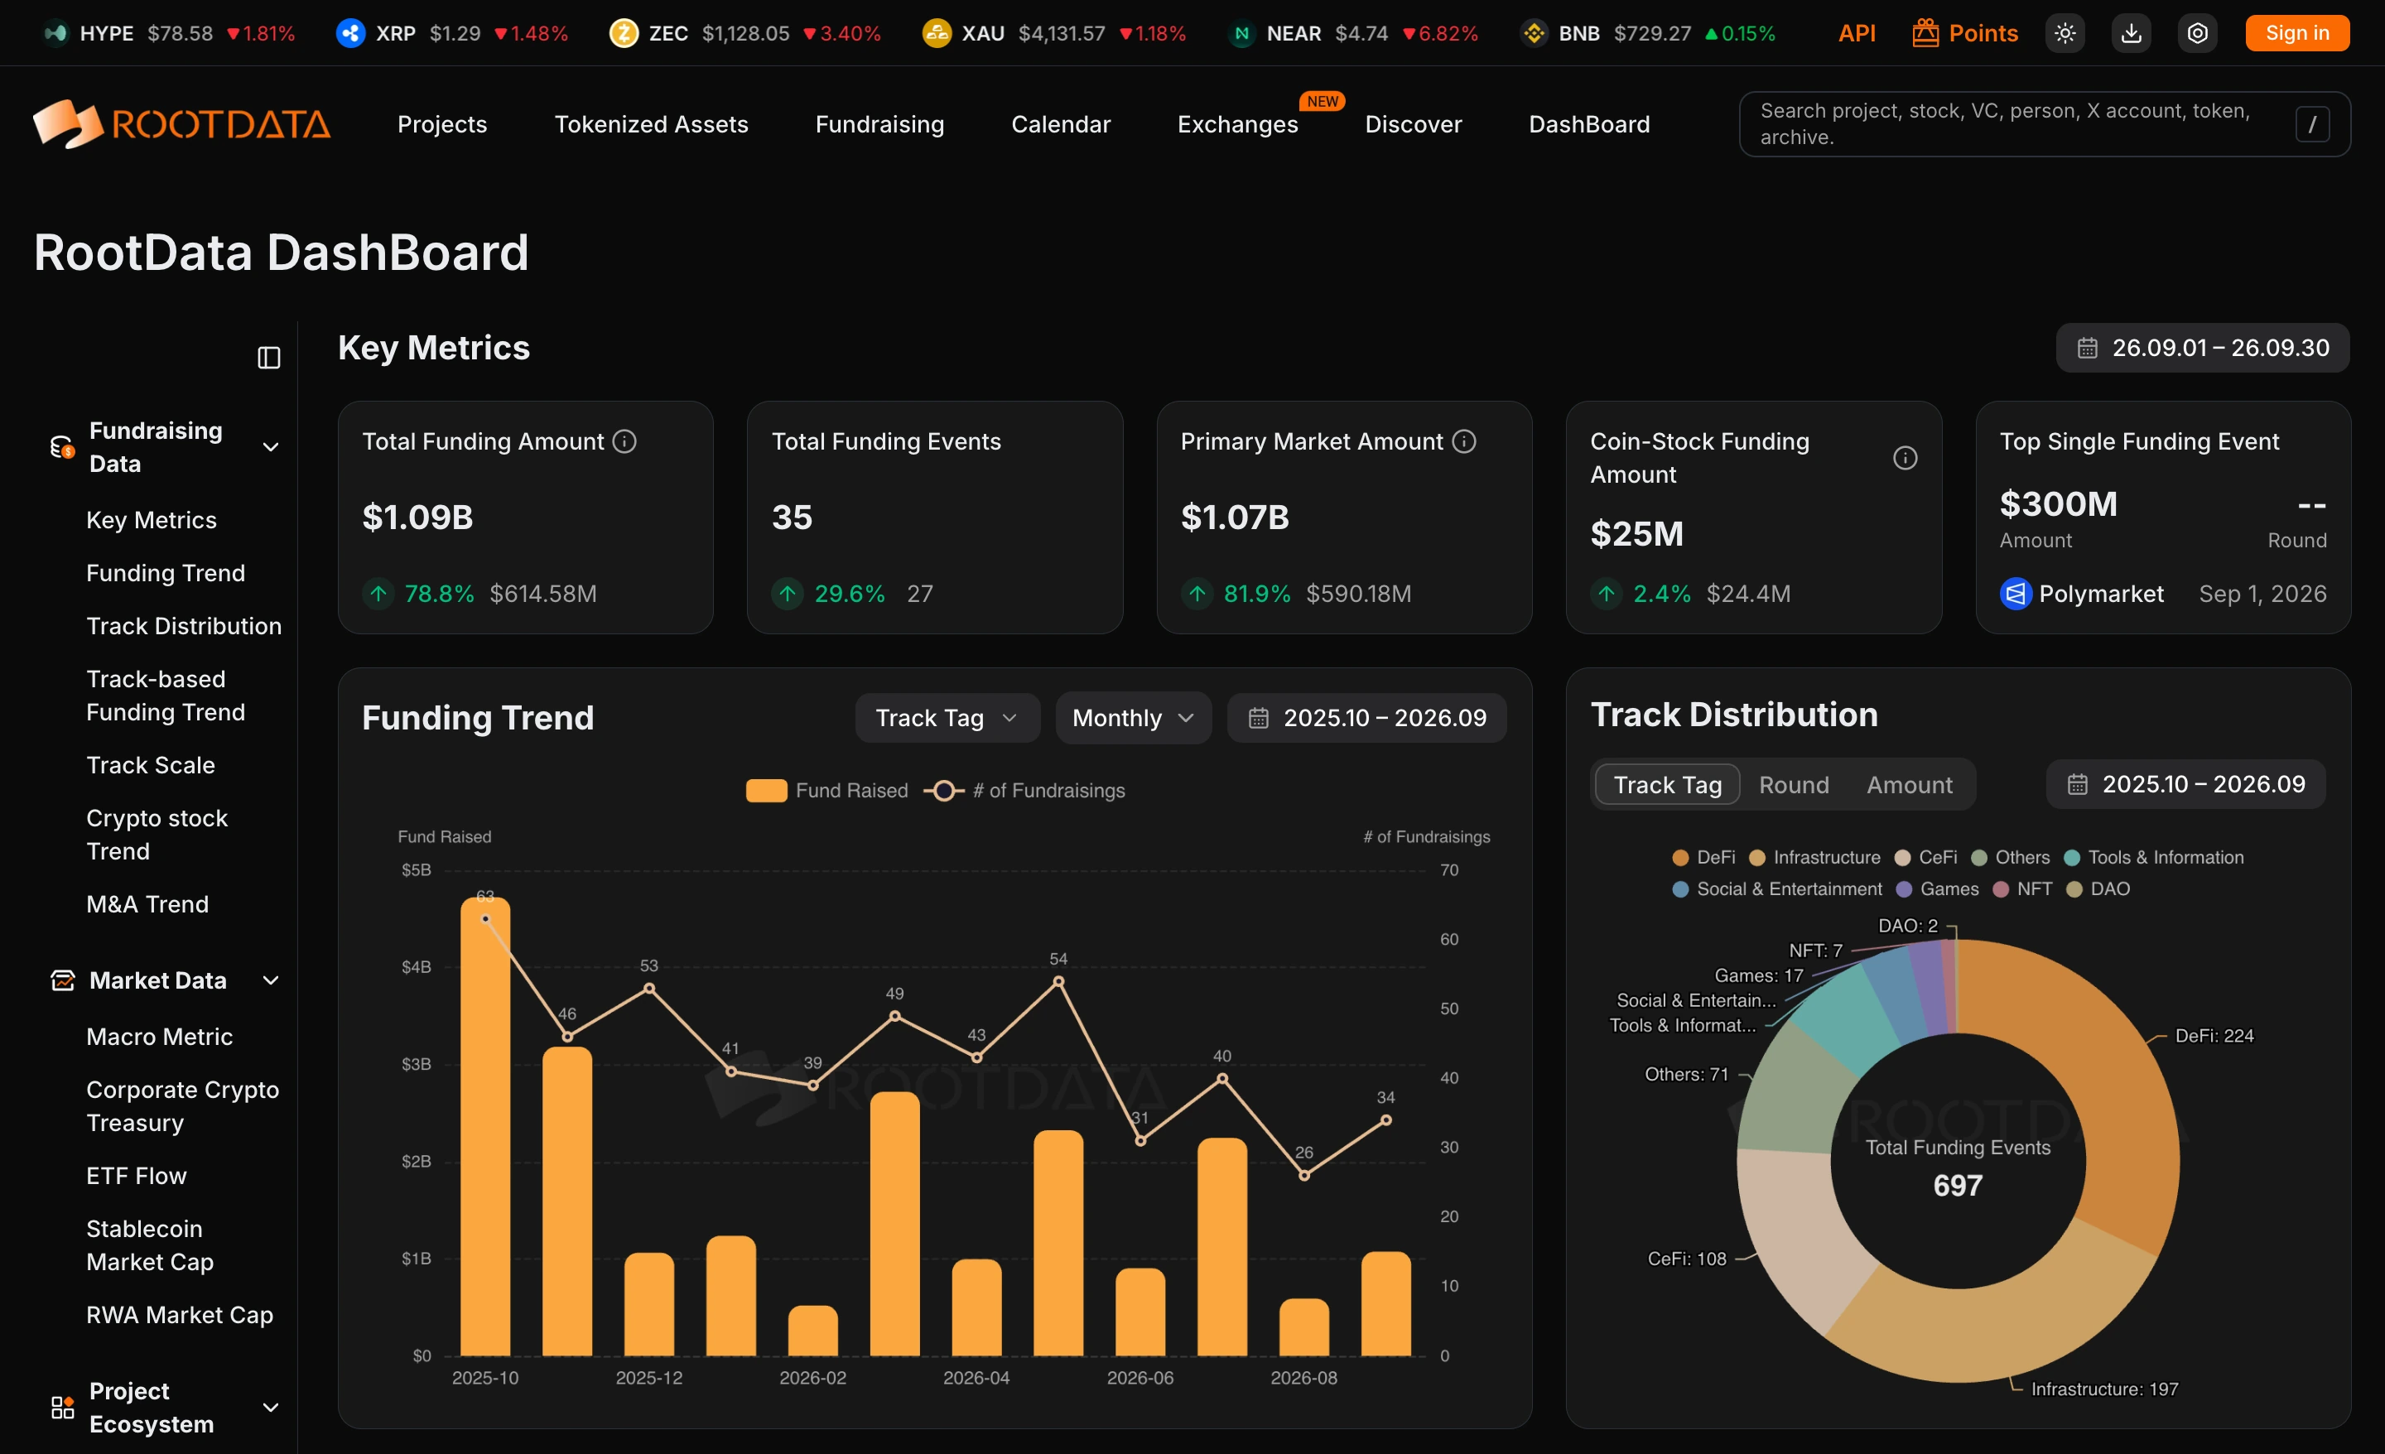Click the HYPE ticker coin icon
Image resolution: width=2385 pixels, height=1454 pixels.
click(x=56, y=33)
